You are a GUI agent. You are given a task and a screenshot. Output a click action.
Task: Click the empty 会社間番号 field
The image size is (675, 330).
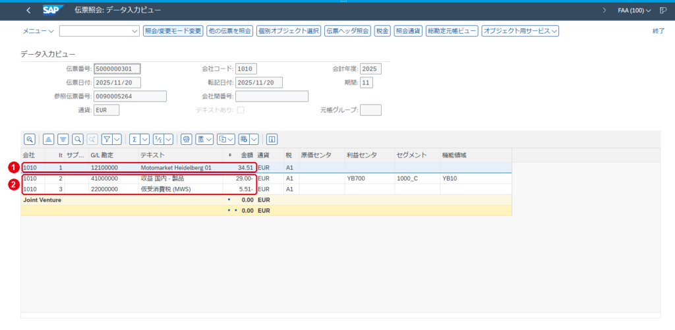tap(272, 96)
